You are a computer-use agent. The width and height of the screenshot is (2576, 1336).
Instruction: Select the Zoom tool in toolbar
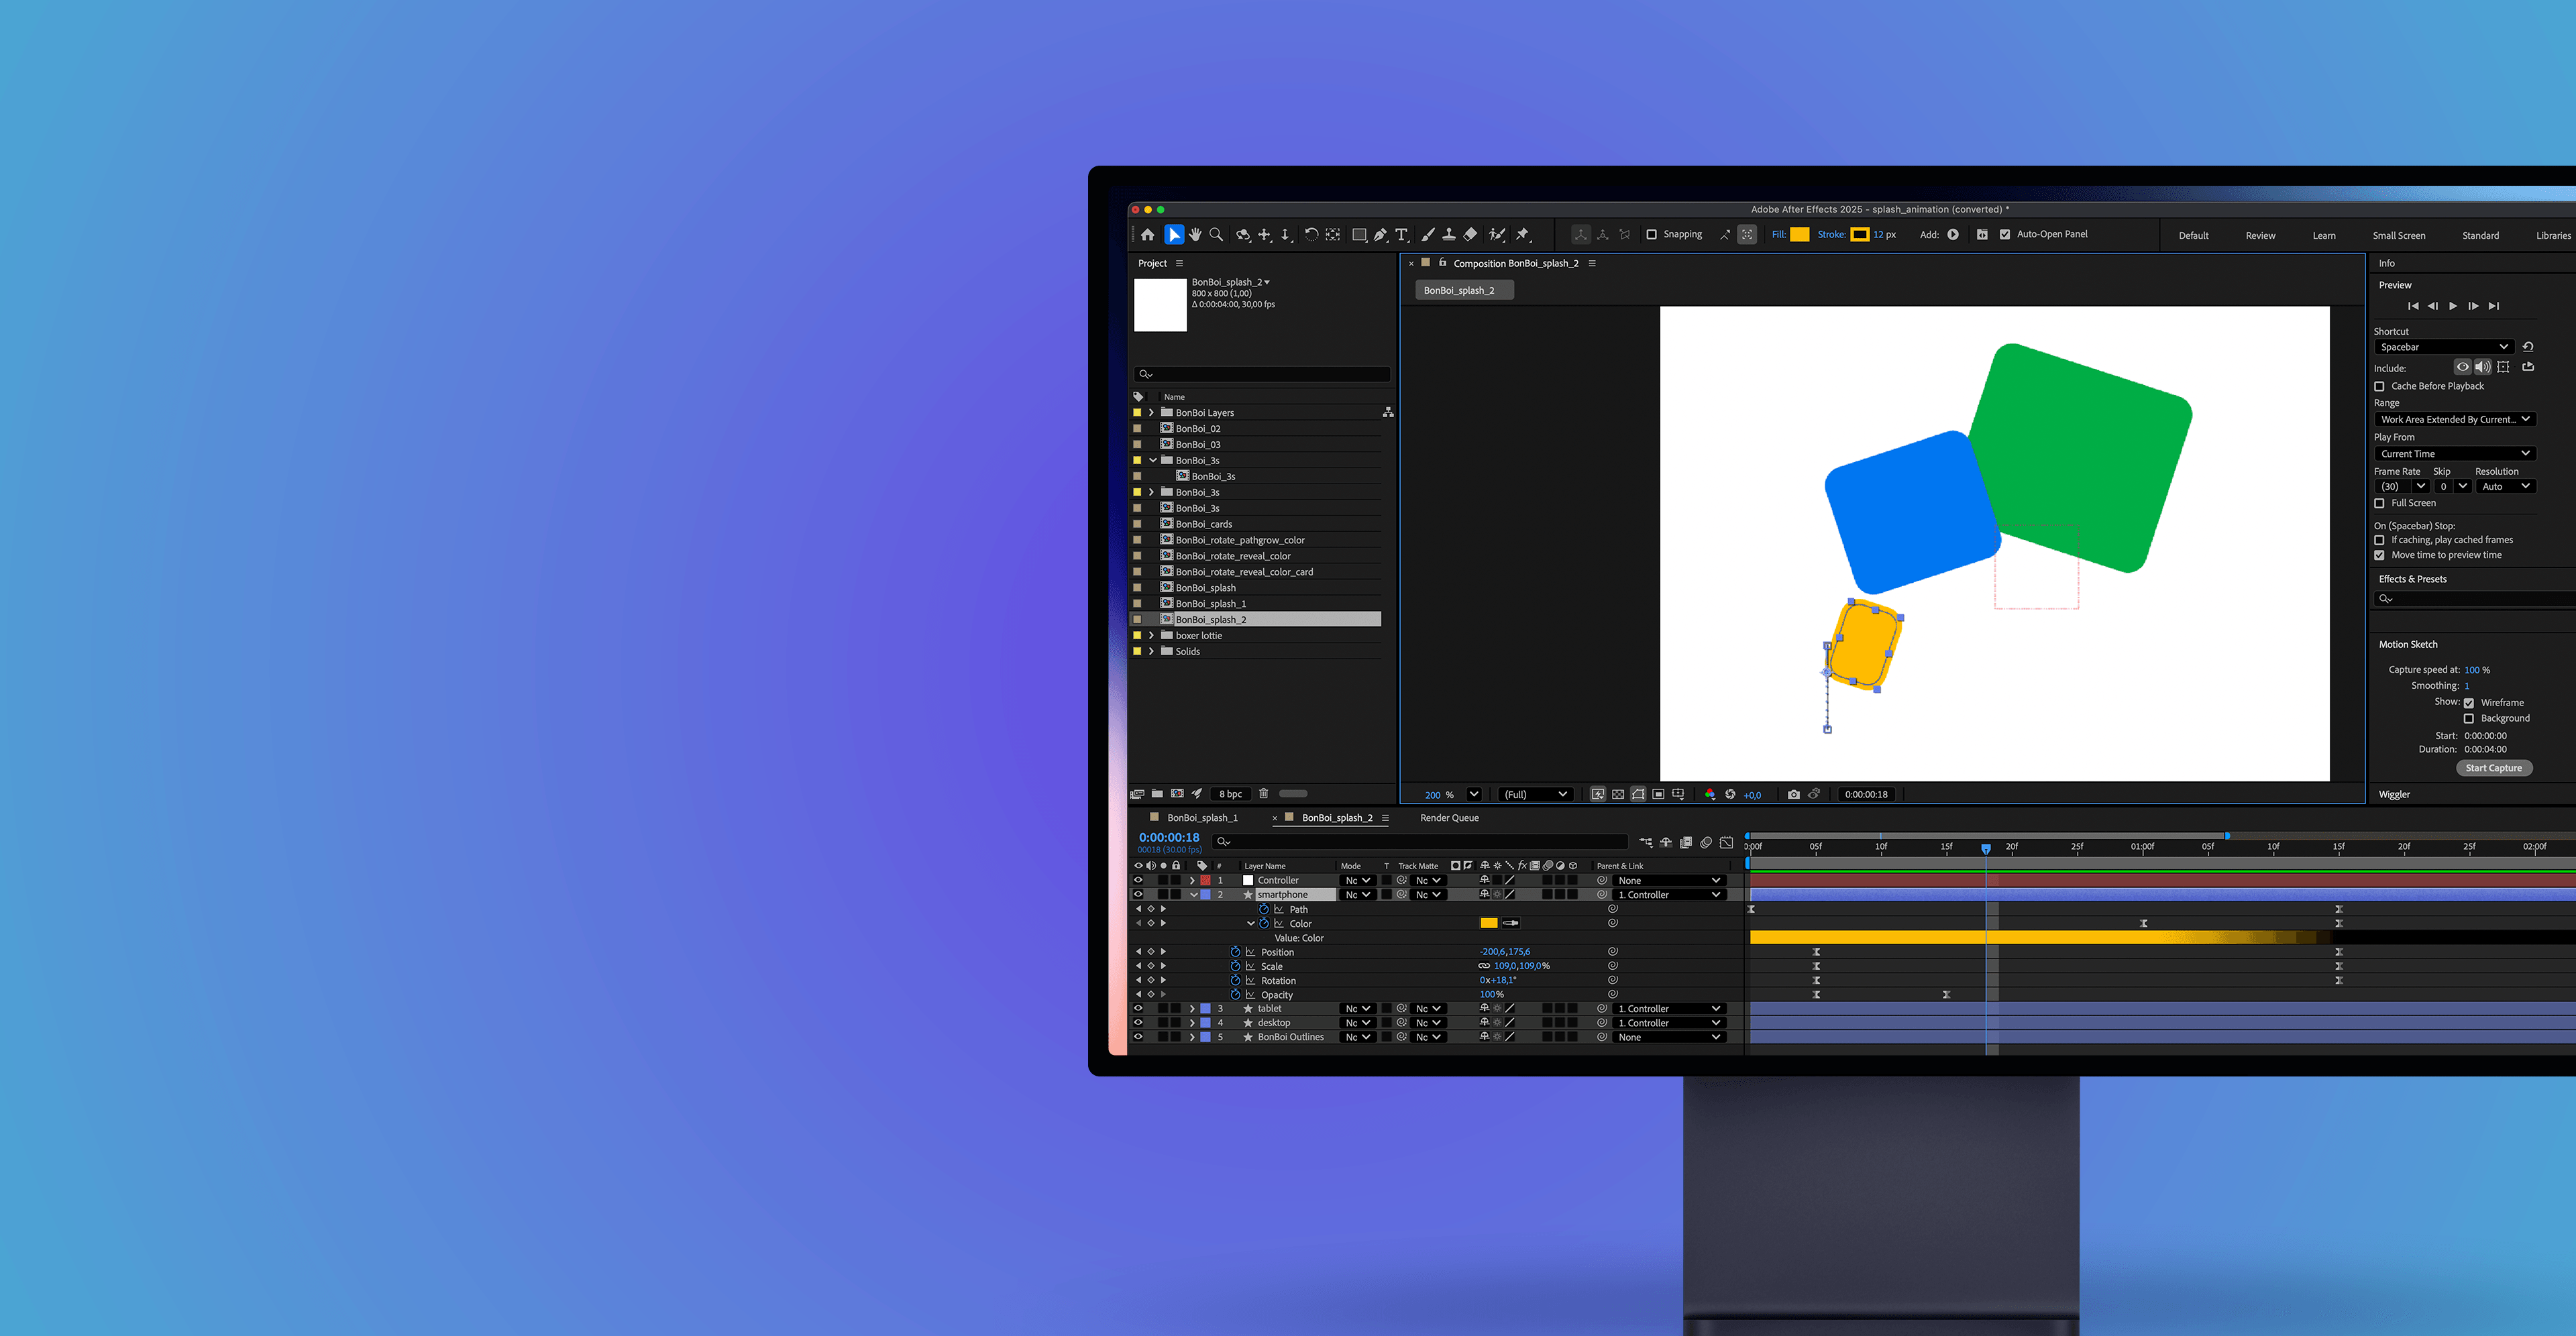[x=1216, y=235]
